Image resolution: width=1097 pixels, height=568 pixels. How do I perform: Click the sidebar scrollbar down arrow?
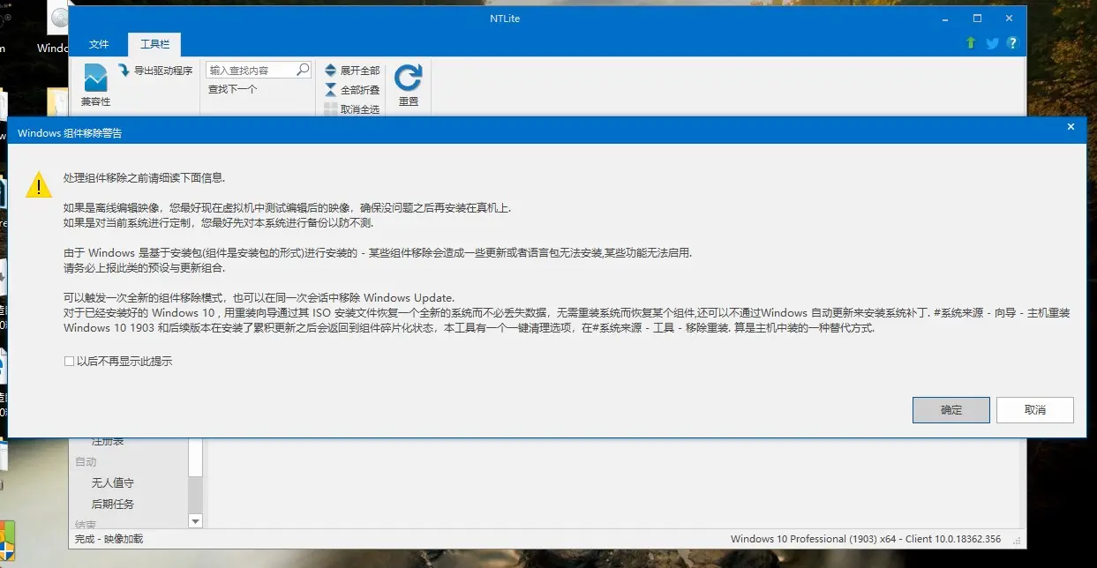click(196, 521)
